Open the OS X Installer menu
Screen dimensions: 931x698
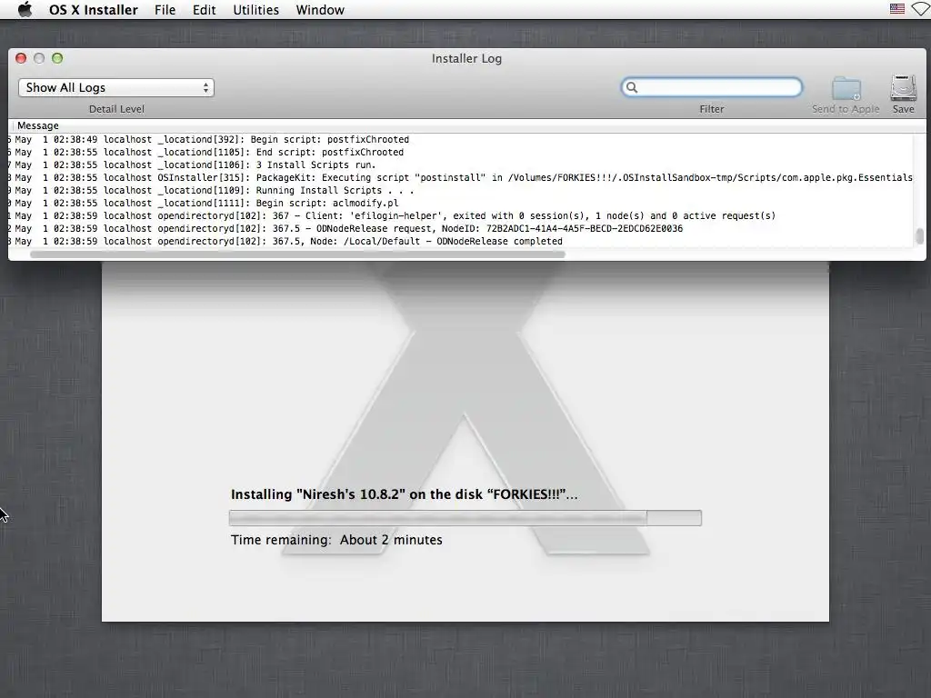pyautogui.click(x=94, y=10)
